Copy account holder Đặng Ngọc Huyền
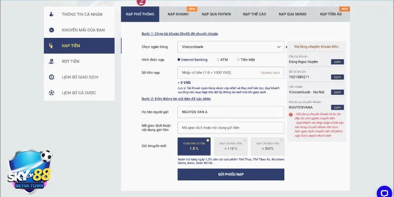394x197 pixels. click(x=337, y=62)
